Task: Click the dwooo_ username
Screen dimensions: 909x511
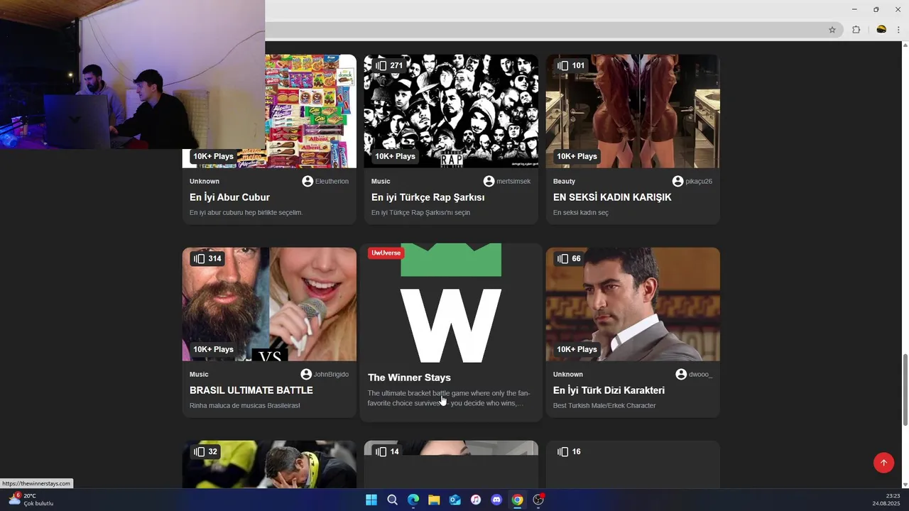Action: [700, 374]
